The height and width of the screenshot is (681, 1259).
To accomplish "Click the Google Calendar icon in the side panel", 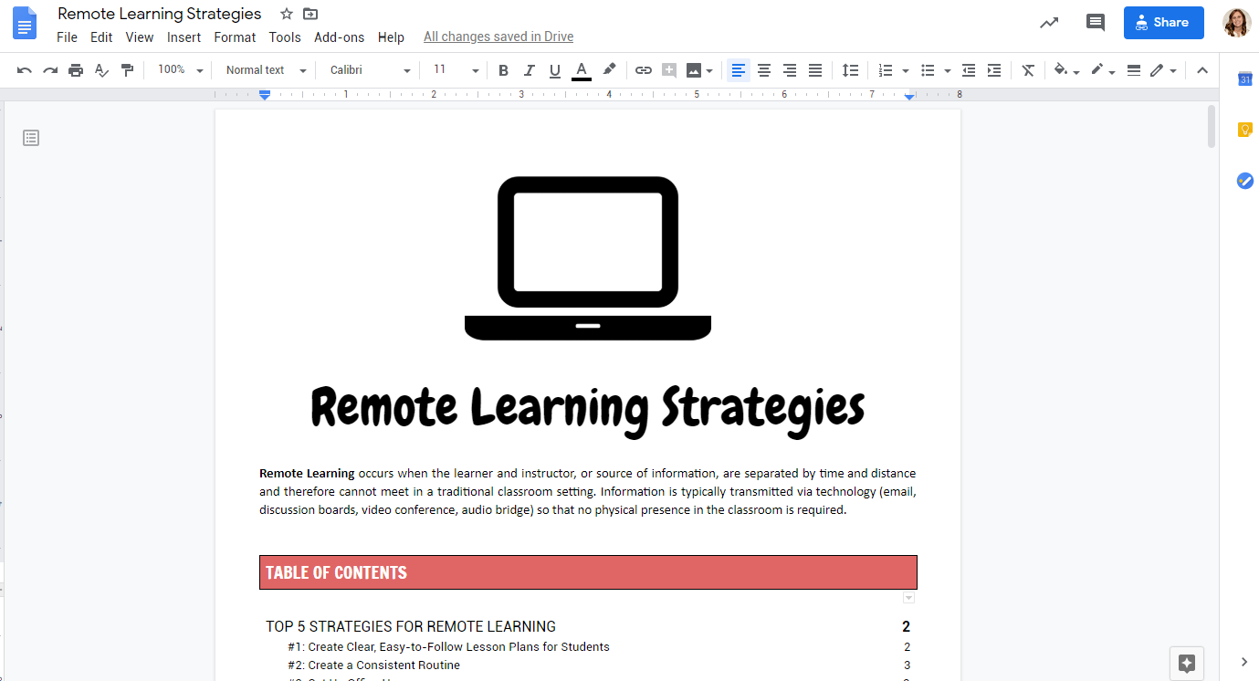I will coord(1244,79).
